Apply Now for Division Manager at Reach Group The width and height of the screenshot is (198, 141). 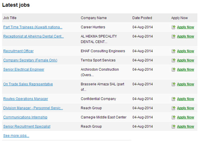[x=186, y=108]
